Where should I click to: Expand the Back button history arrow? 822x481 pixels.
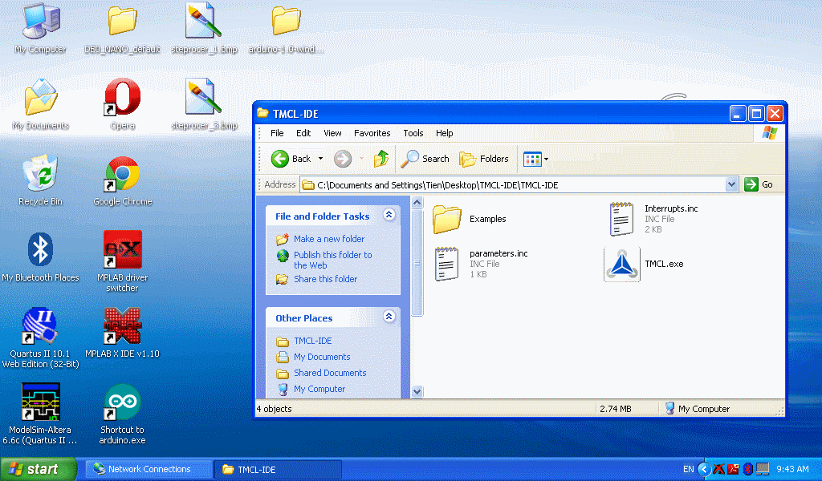click(x=321, y=159)
